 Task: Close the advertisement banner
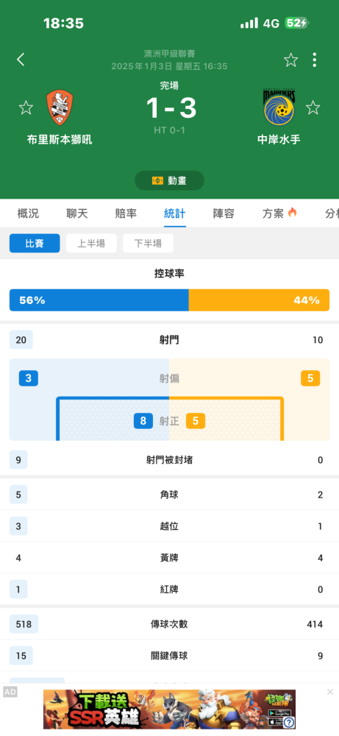(330, 692)
